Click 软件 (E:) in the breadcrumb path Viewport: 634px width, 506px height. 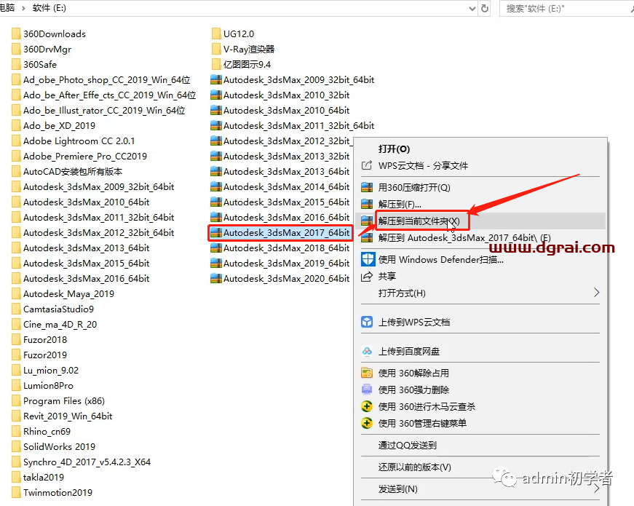click(x=49, y=8)
